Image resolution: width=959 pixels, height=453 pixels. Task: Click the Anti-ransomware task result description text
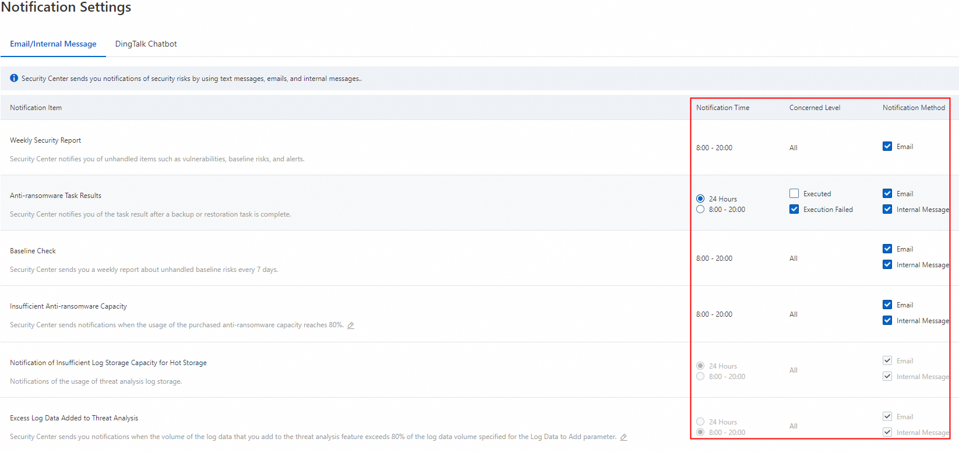point(150,214)
